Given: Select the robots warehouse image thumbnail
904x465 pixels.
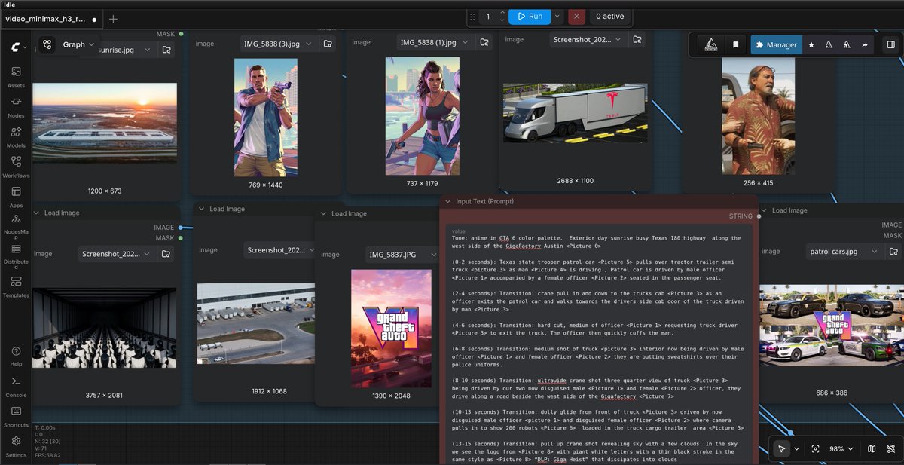Looking at the screenshot, I should pyautogui.click(x=105, y=327).
